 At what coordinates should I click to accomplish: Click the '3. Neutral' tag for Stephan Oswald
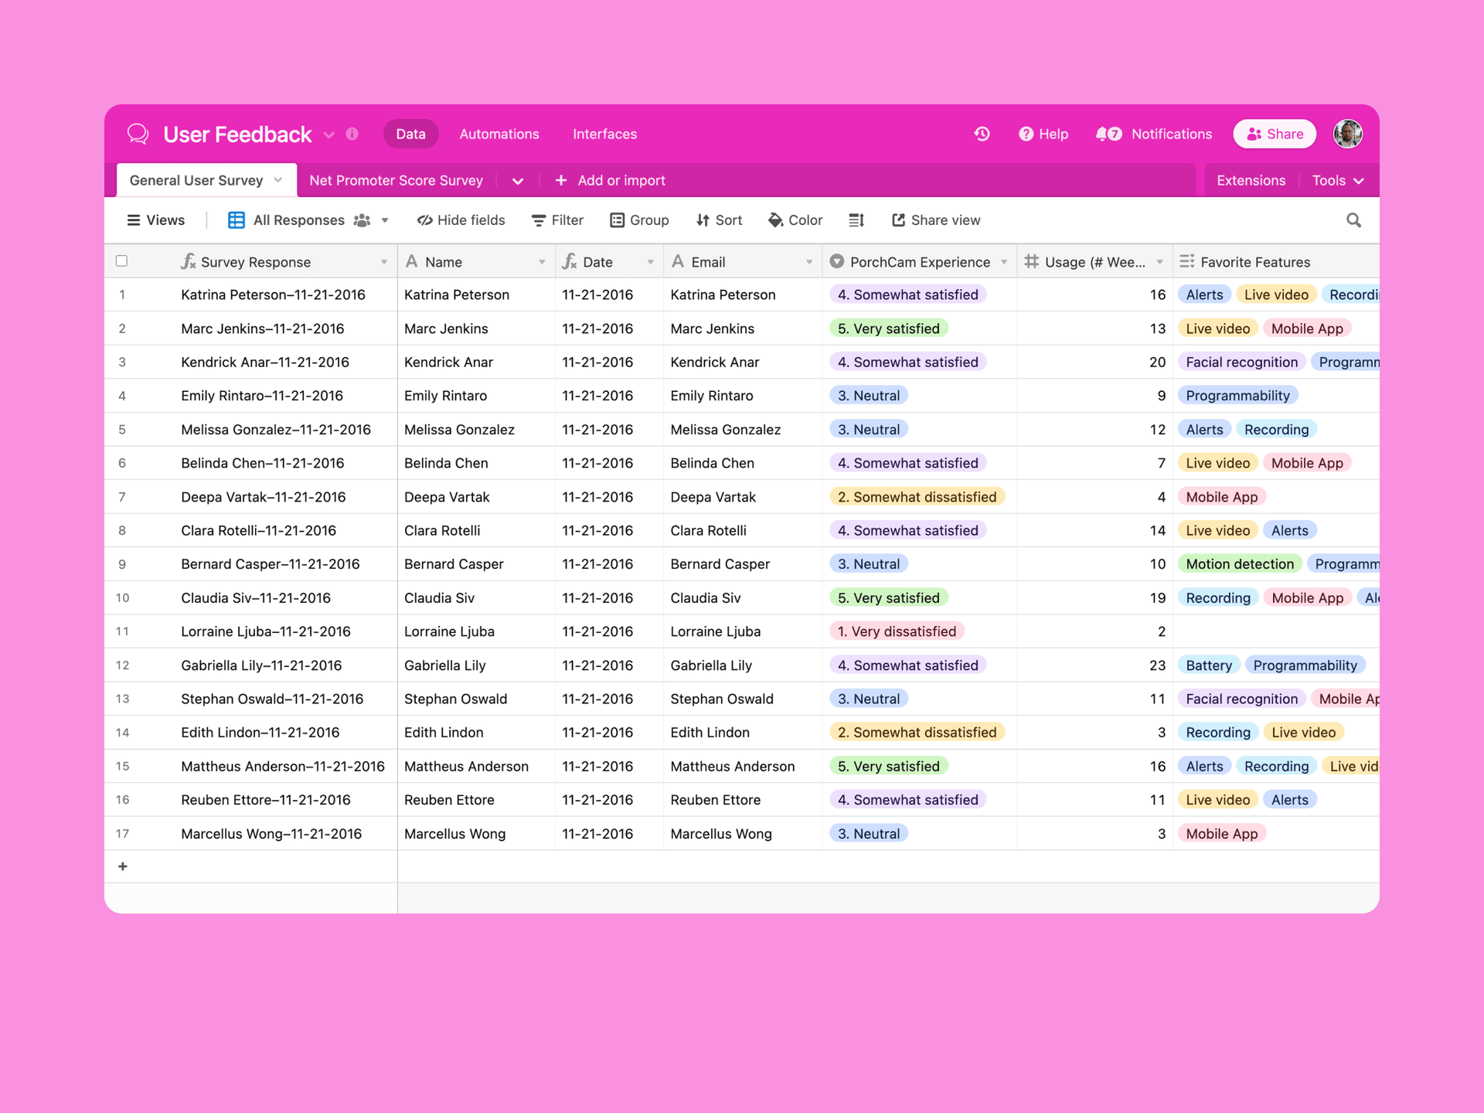tap(869, 699)
